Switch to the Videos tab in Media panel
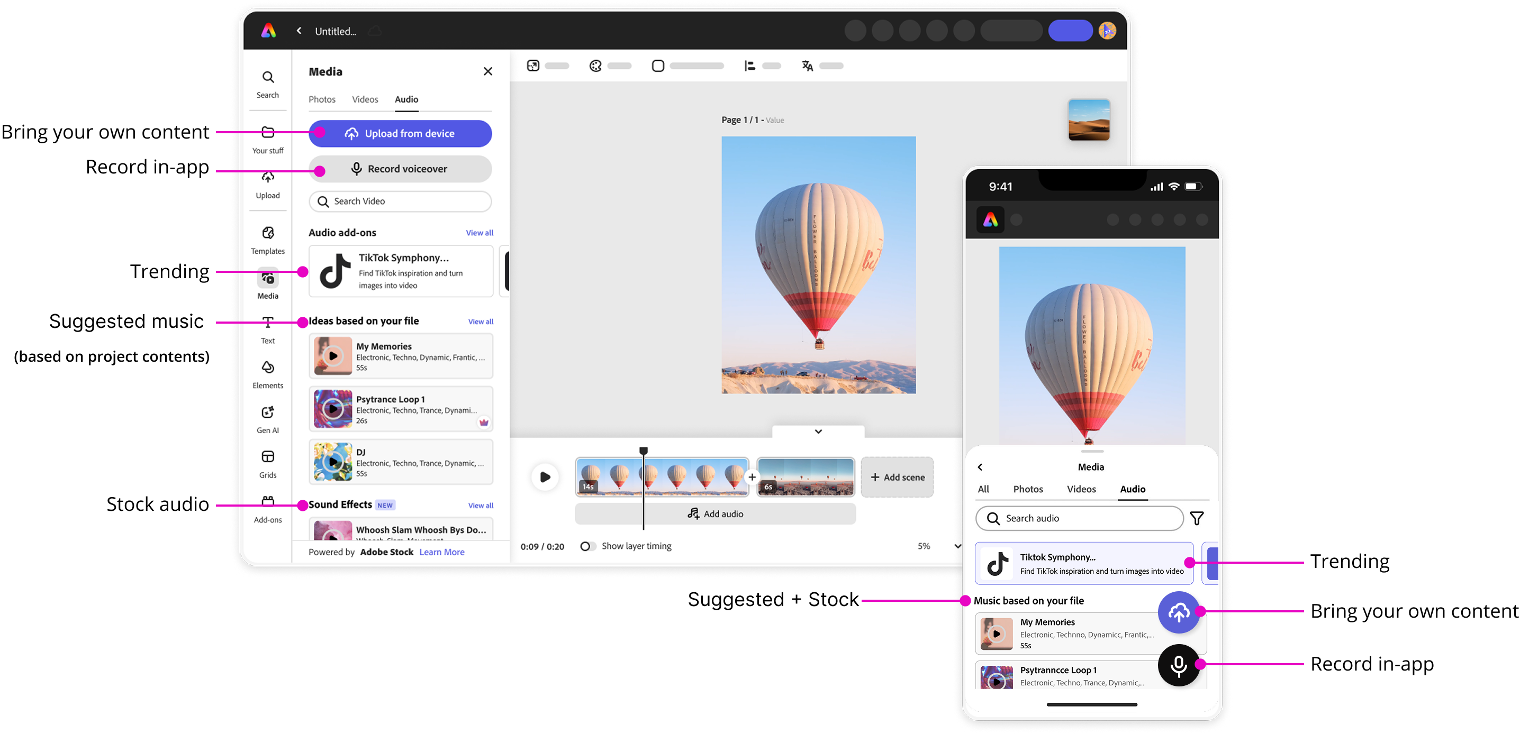 tap(365, 99)
